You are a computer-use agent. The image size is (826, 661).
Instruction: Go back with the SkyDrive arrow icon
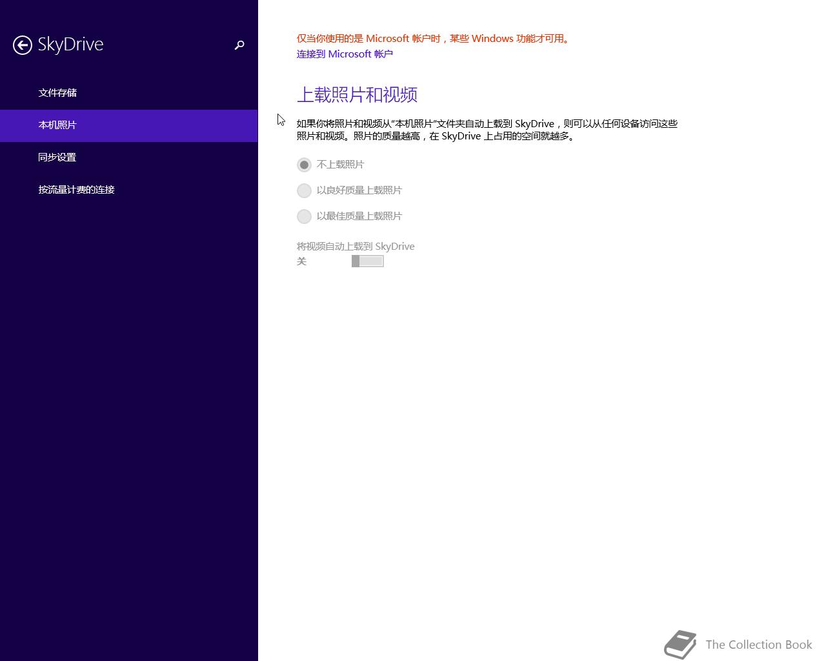pyautogui.click(x=23, y=45)
